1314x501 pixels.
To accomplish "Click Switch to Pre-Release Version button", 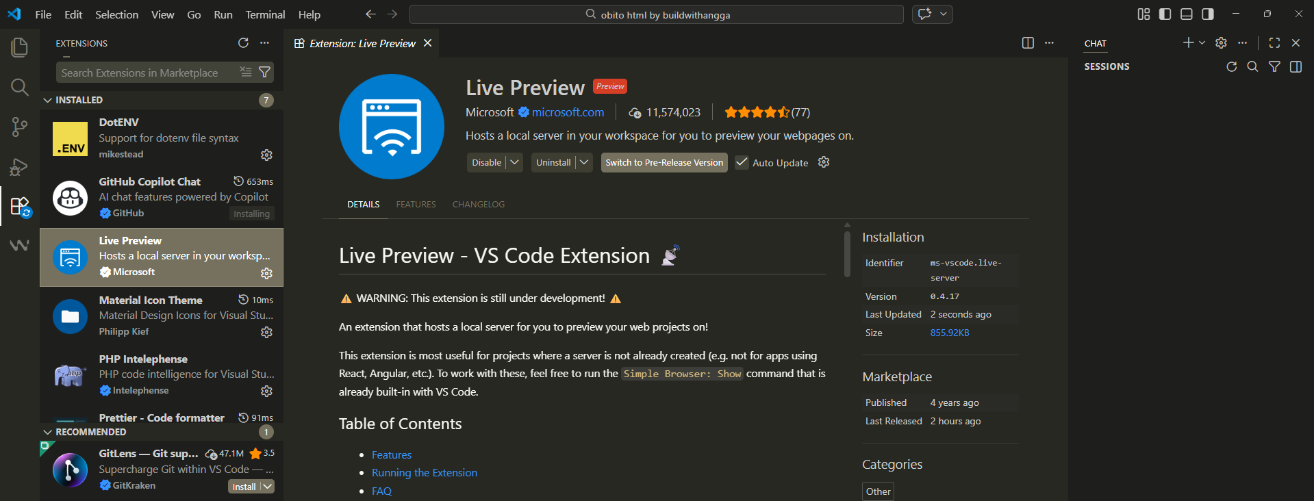I will [x=664, y=162].
